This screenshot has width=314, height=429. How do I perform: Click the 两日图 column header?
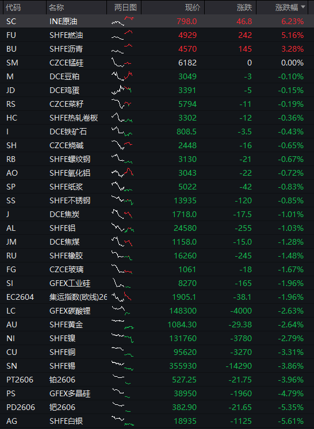point(125,7)
